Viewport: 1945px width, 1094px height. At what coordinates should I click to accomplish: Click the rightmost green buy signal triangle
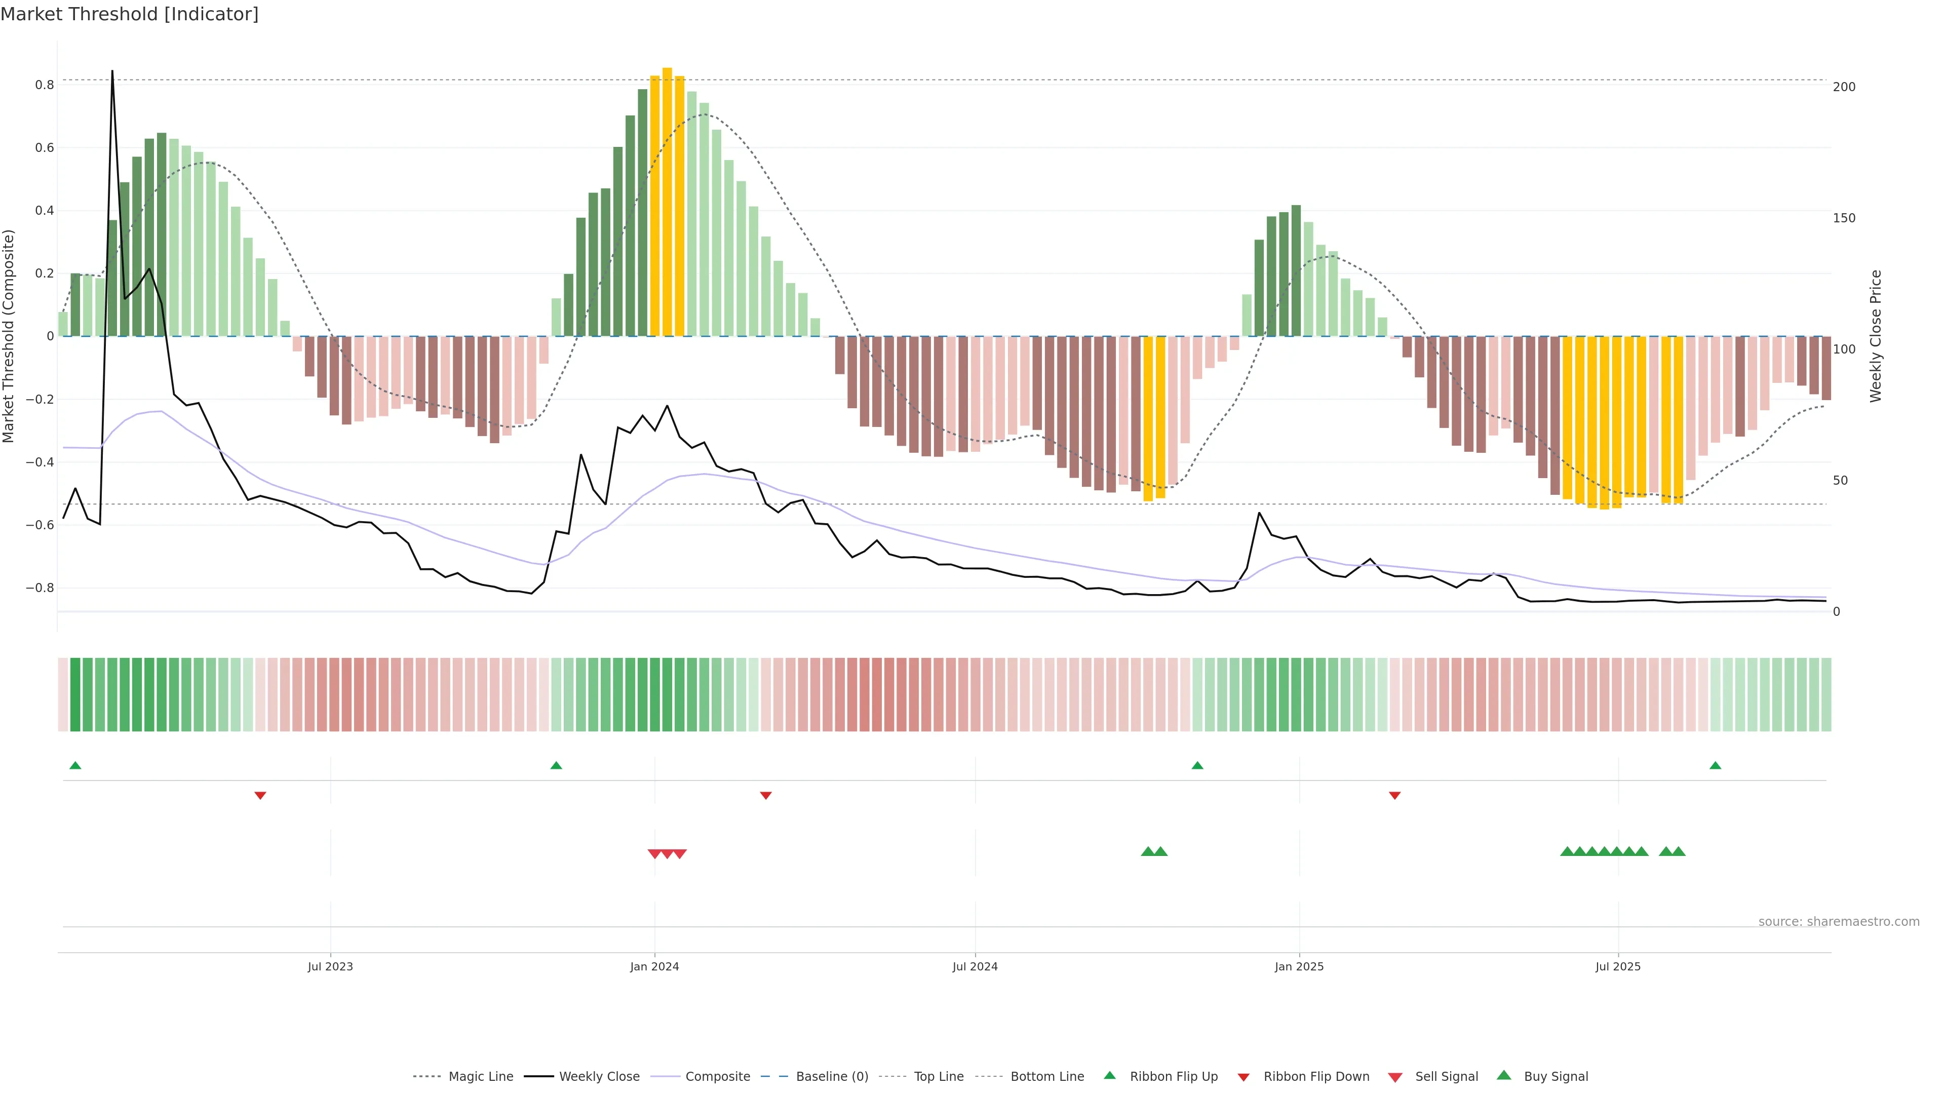pos(1679,851)
